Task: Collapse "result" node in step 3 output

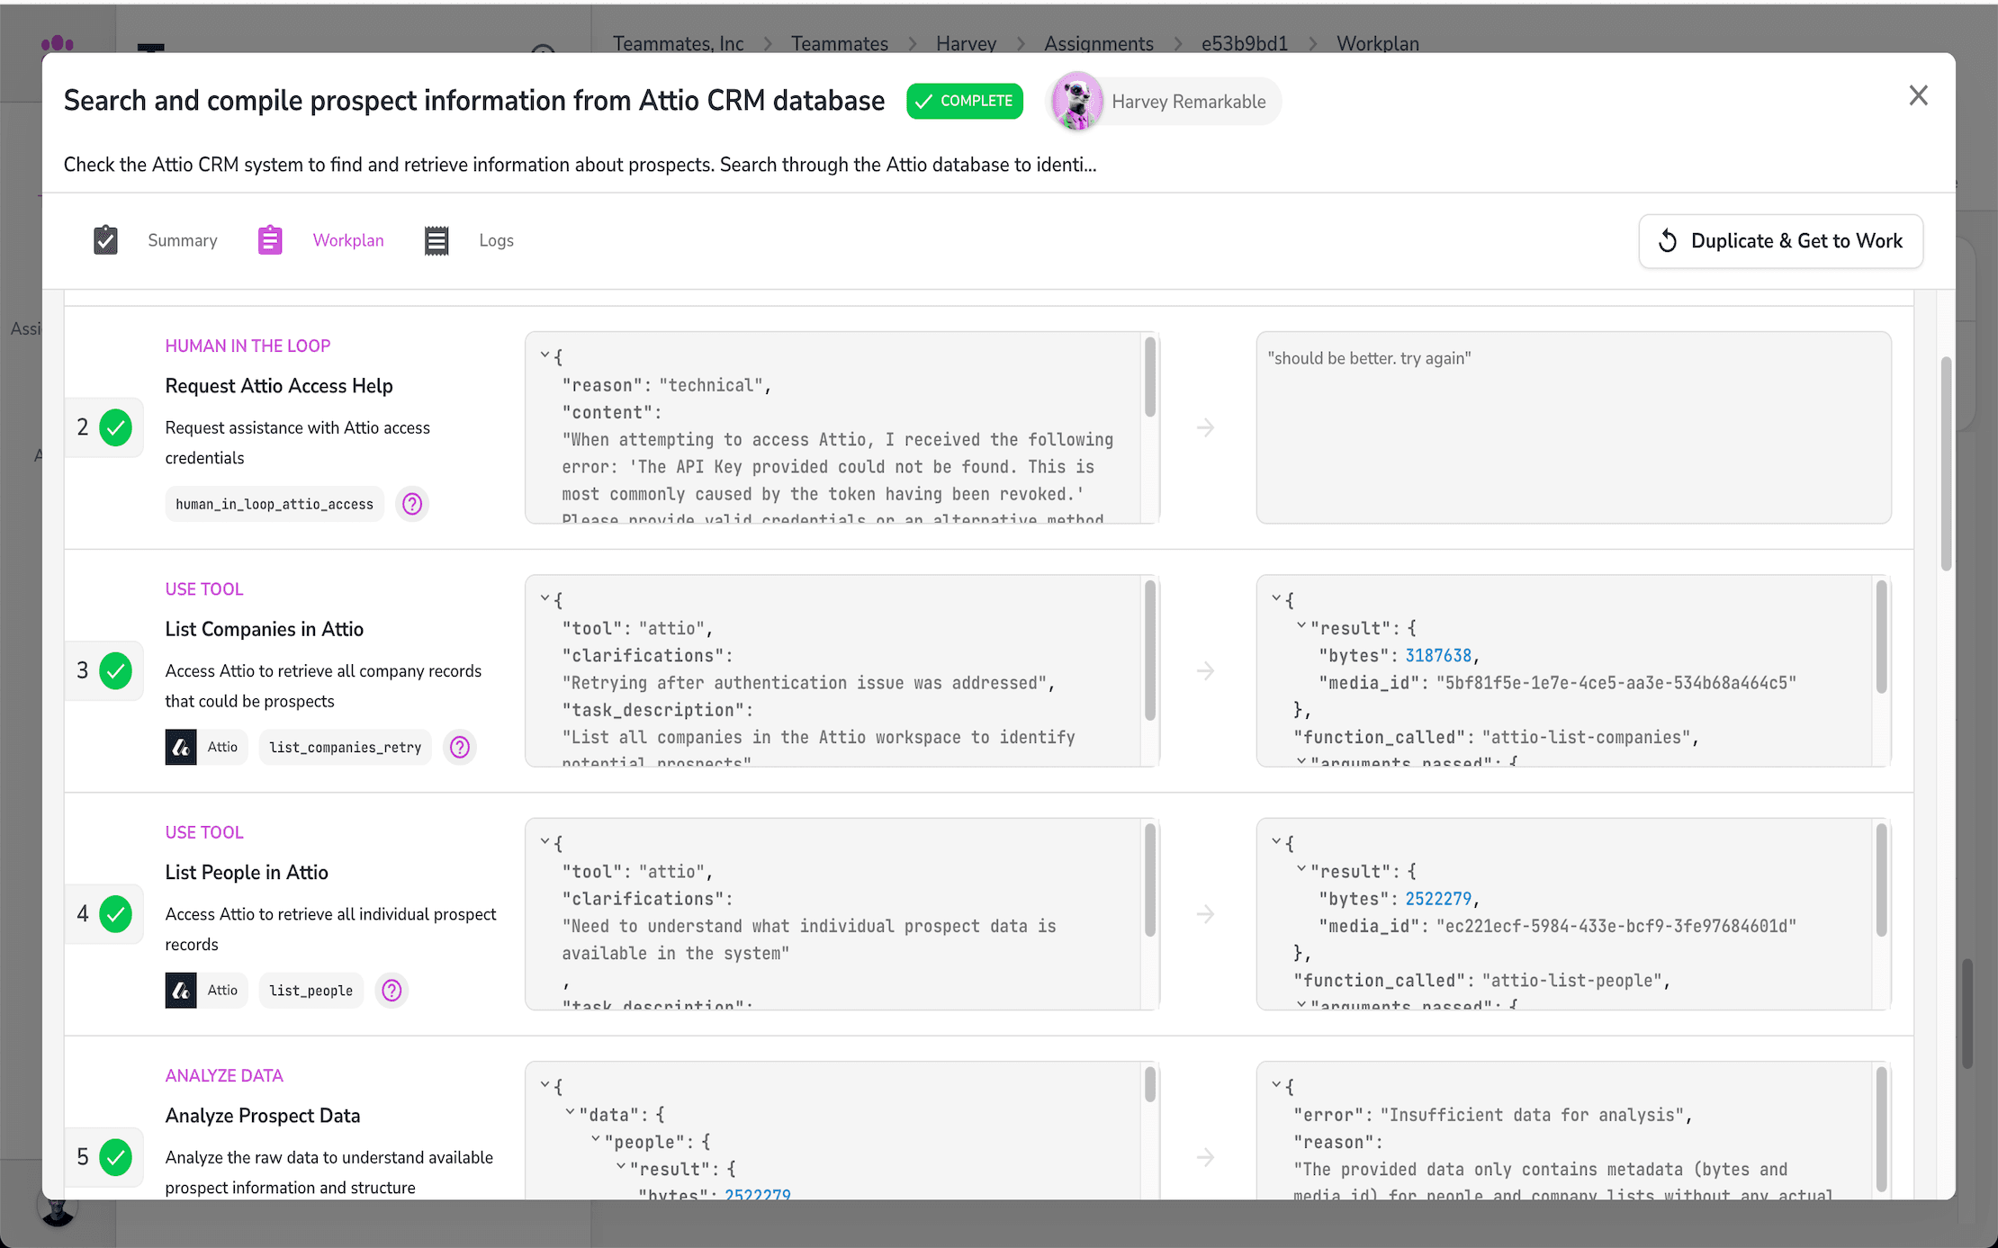Action: pyautogui.click(x=1301, y=626)
